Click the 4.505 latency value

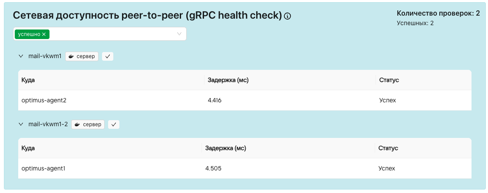click(x=214, y=168)
